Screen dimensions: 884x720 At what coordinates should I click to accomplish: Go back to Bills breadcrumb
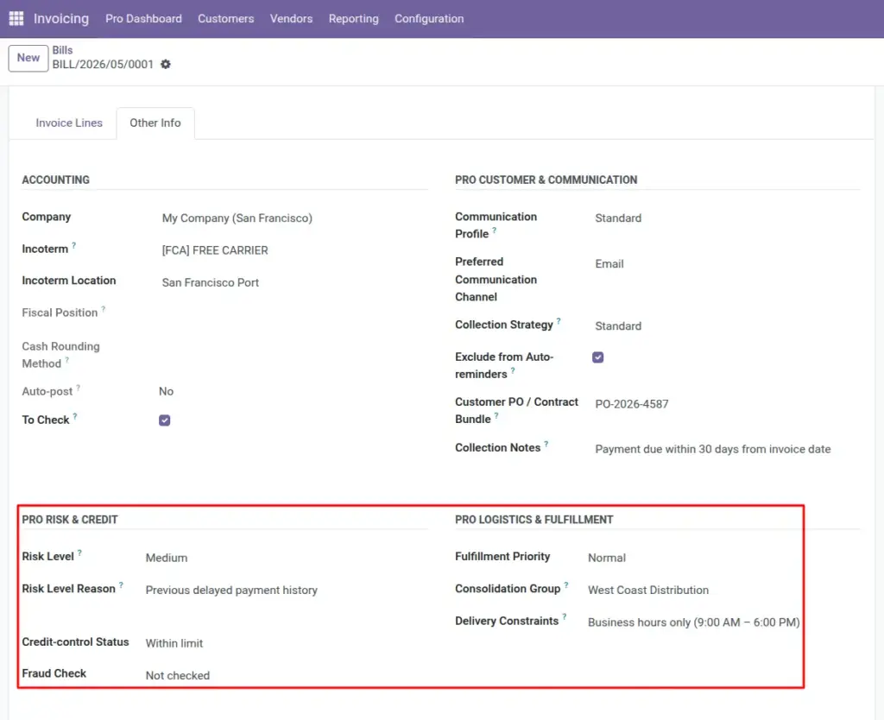[x=62, y=50]
